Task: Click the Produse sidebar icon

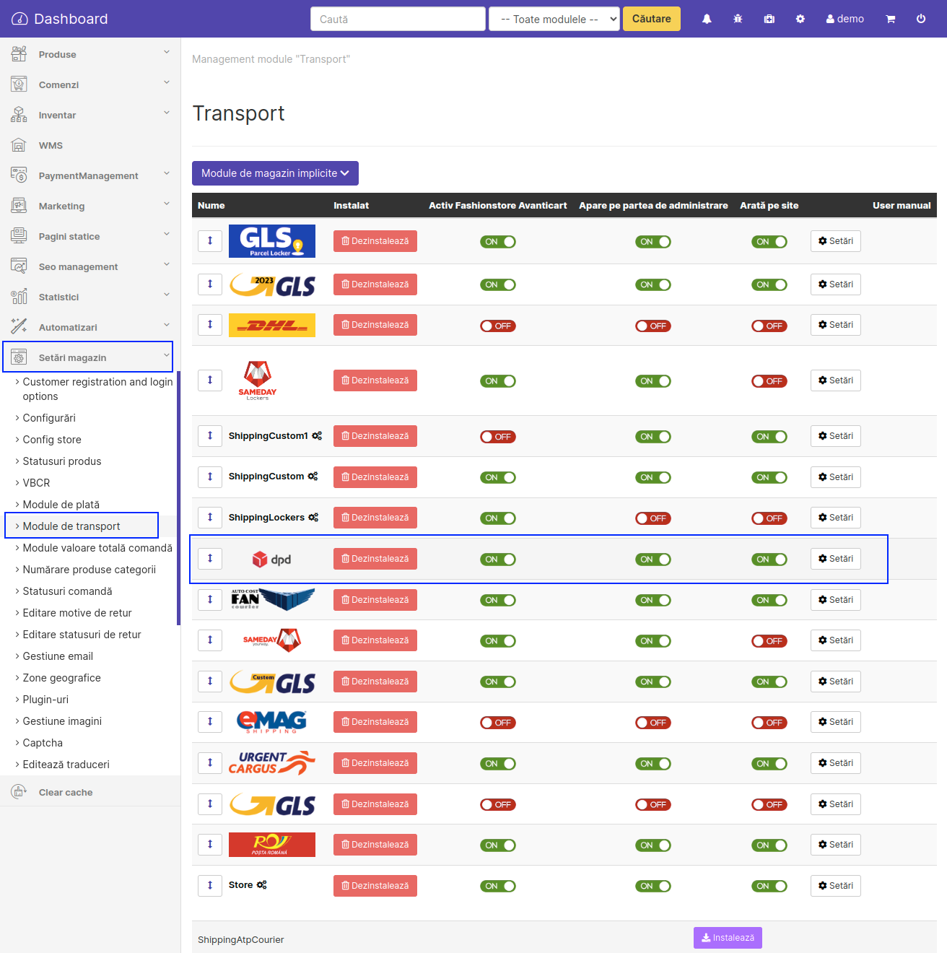Action: click(x=19, y=54)
